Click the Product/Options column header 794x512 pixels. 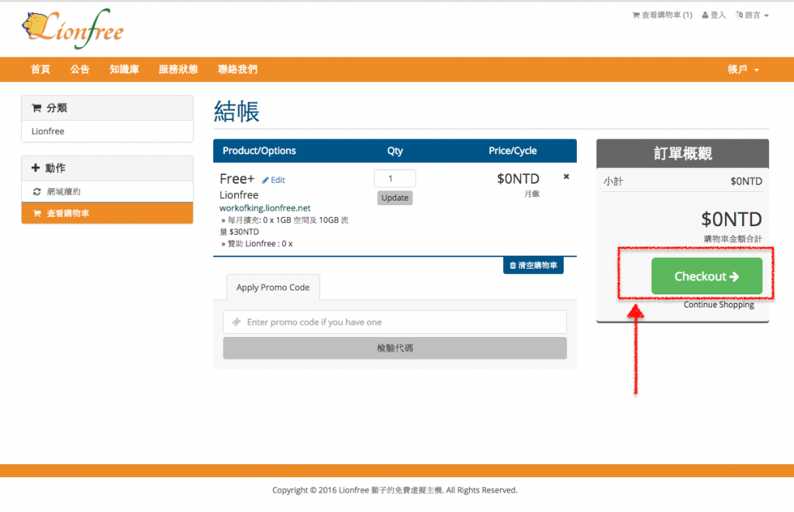click(x=259, y=151)
